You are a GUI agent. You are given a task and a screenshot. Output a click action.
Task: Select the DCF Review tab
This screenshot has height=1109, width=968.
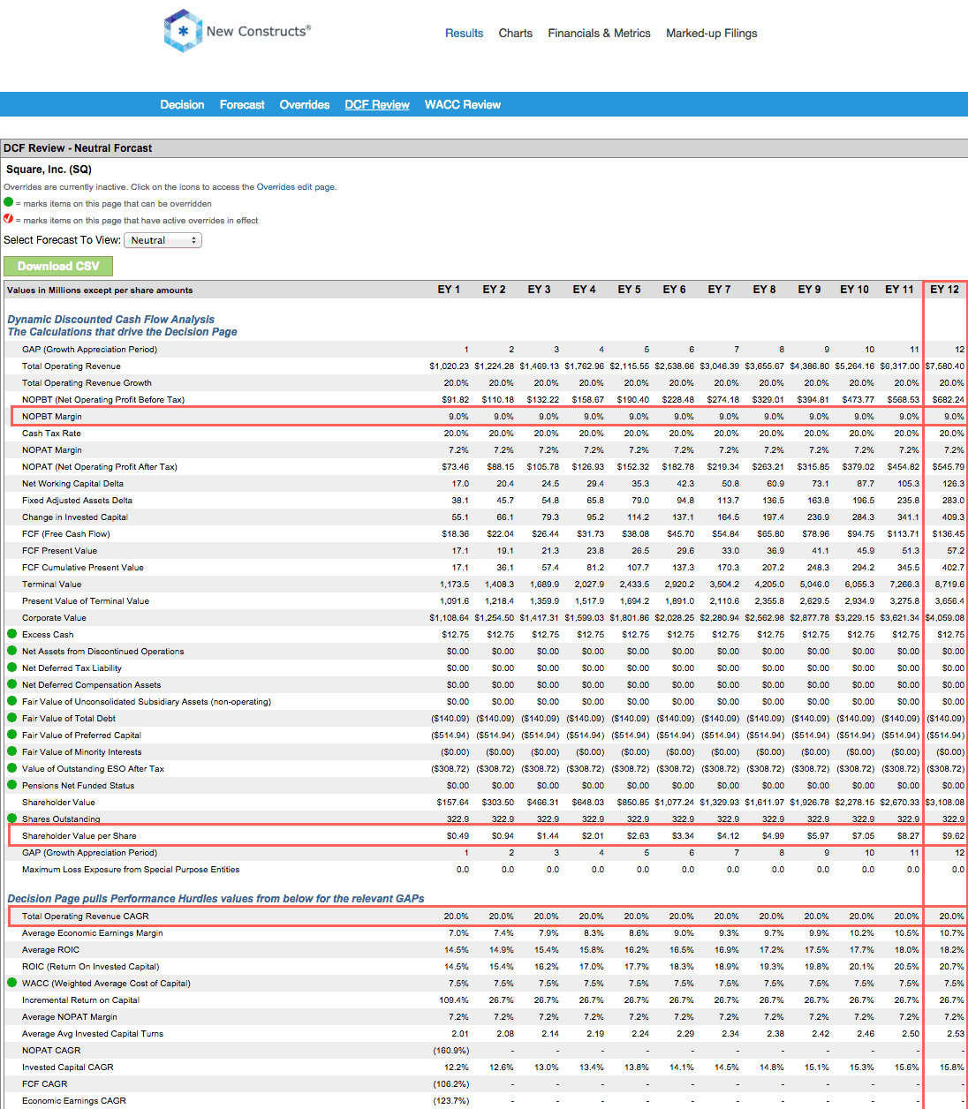click(x=377, y=104)
